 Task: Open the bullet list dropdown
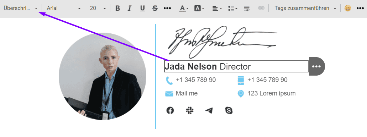(x=233, y=9)
